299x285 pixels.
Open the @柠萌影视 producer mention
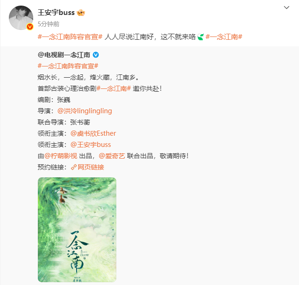pos(61,156)
